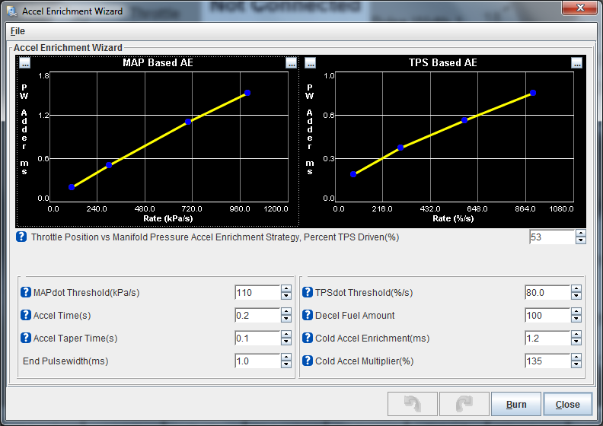Click the undo arrow button
The height and width of the screenshot is (426, 603).
(412, 404)
